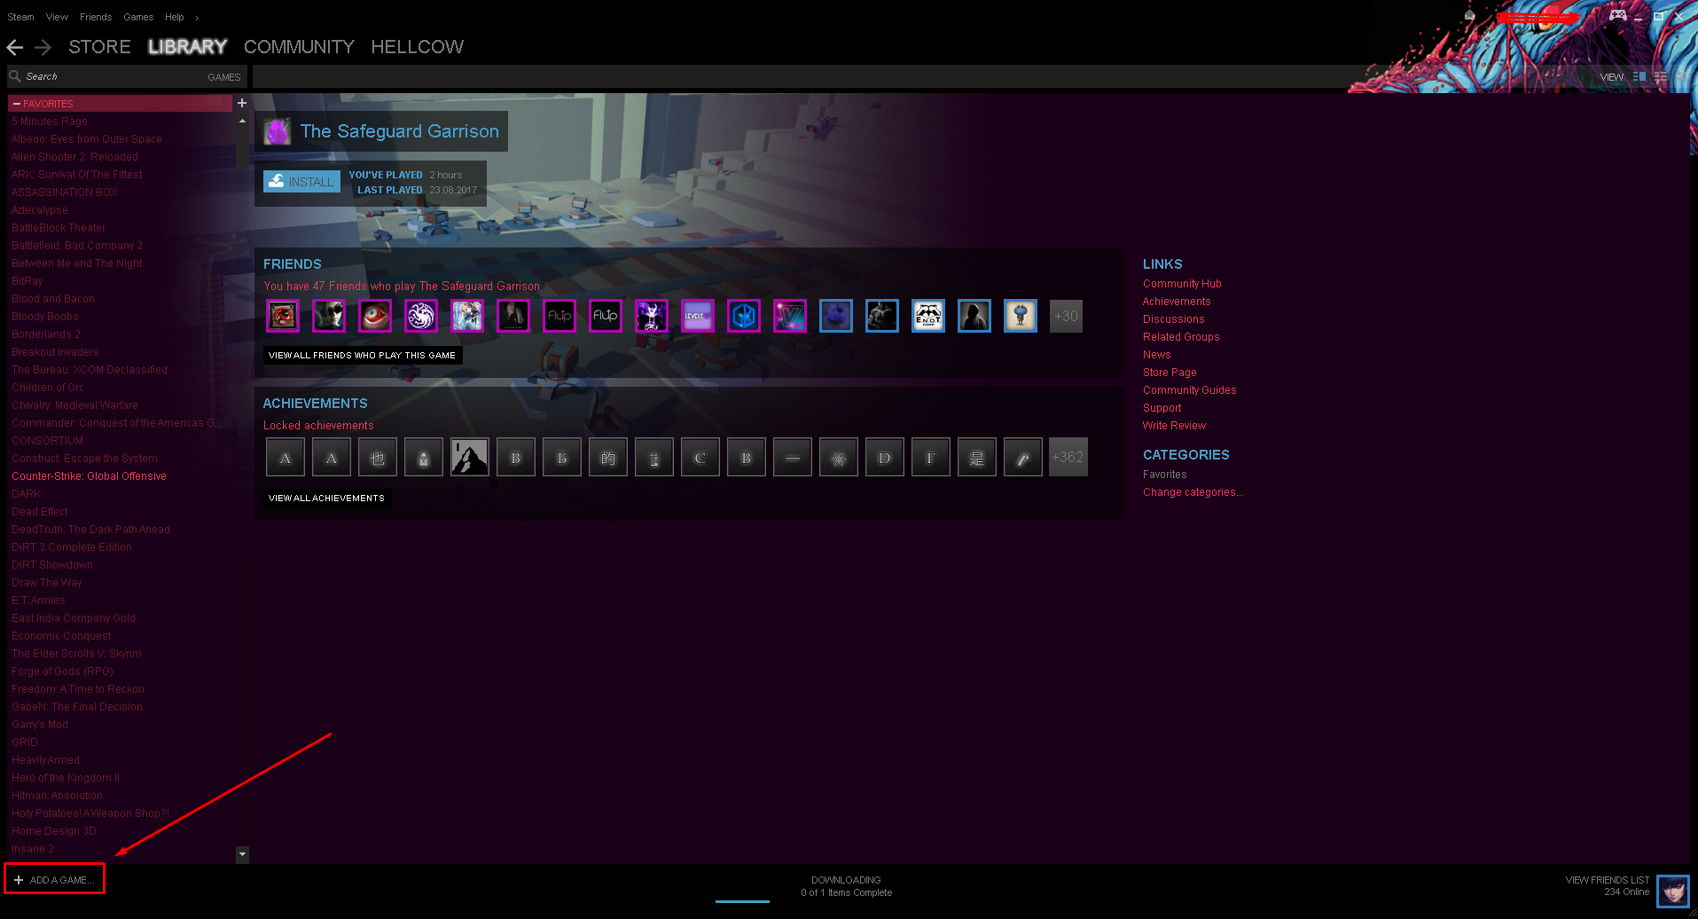Open the Support link

point(1162,408)
